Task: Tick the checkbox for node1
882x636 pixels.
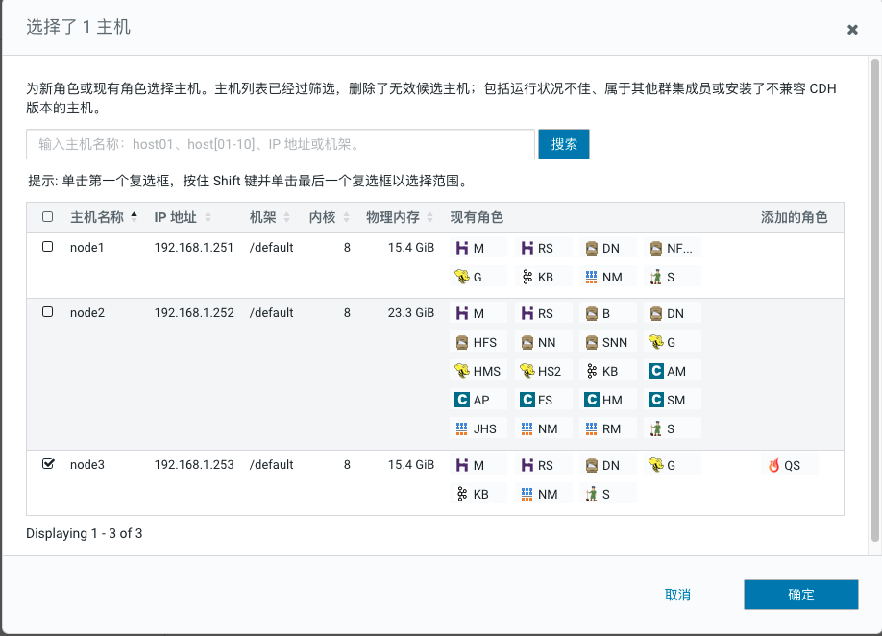Action: [x=48, y=247]
